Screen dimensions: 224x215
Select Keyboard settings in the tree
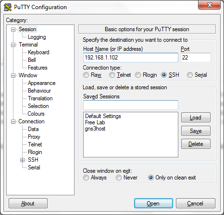[x=38, y=52]
